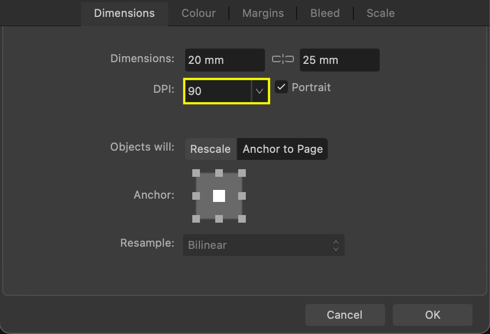Viewport: 490px width, 334px height.
Task: Click the height field showing 25 mm
Action: 339,60
